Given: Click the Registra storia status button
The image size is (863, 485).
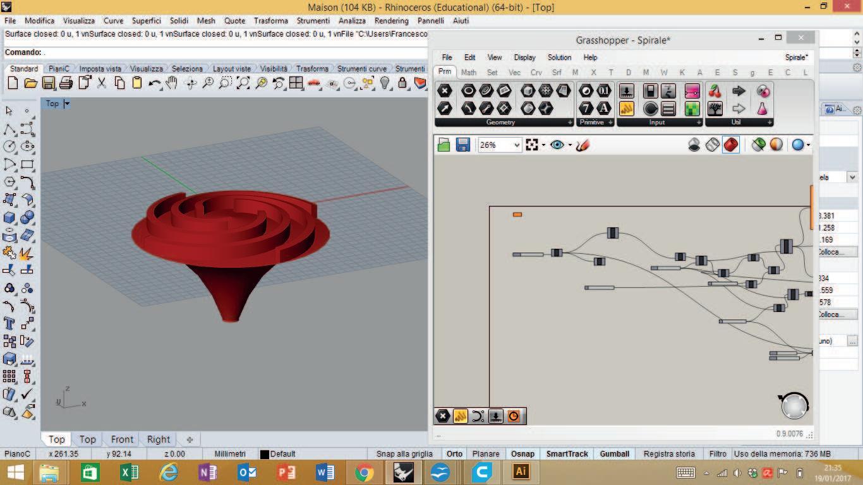Looking at the screenshot, I should pyautogui.click(x=669, y=453).
